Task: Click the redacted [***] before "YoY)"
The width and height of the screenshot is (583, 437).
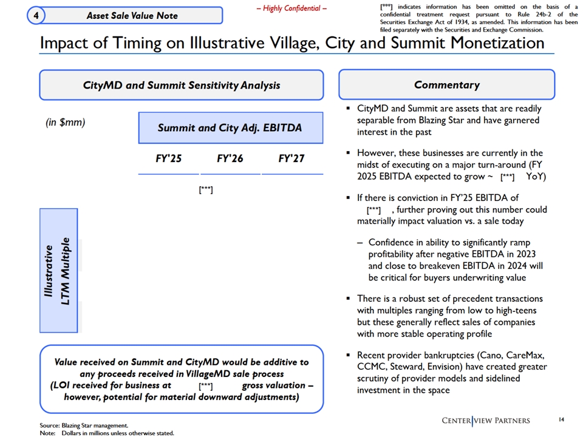Action: point(507,177)
